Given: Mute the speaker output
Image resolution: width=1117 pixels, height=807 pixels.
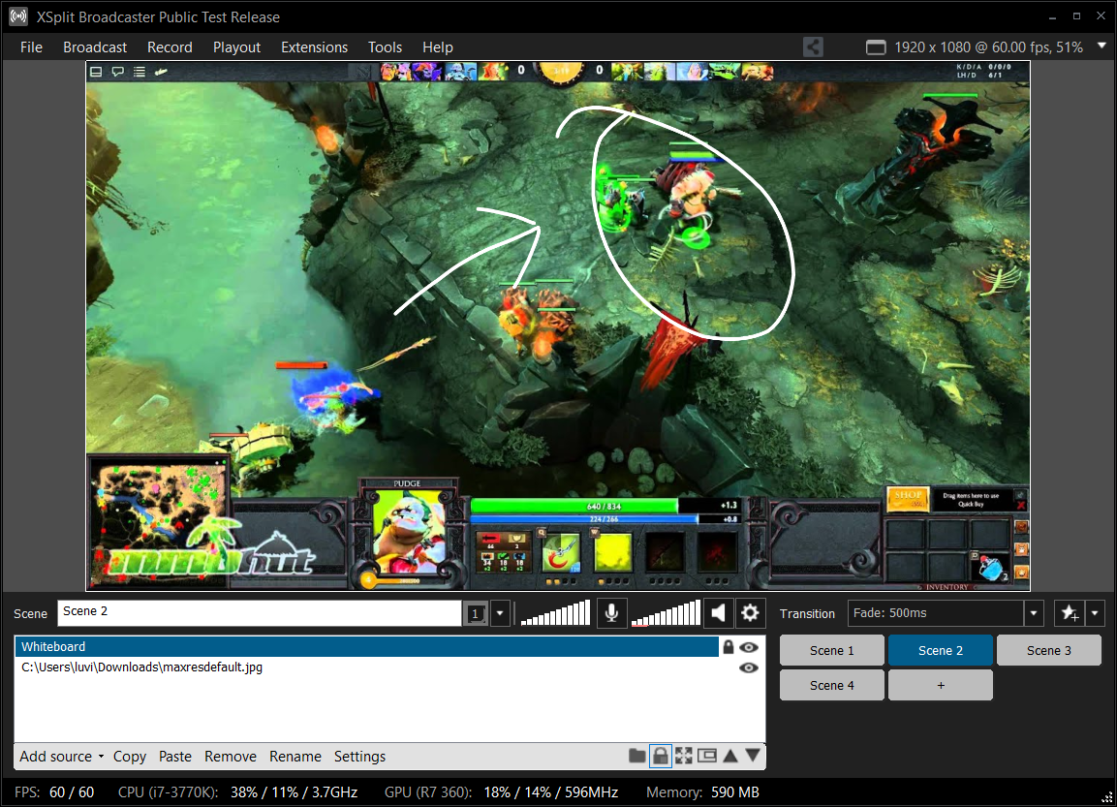Looking at the screenshot, I should (719, 613).
